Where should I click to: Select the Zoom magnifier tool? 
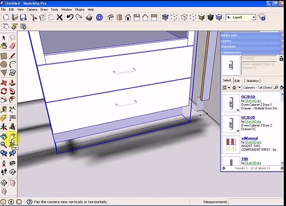4,145
